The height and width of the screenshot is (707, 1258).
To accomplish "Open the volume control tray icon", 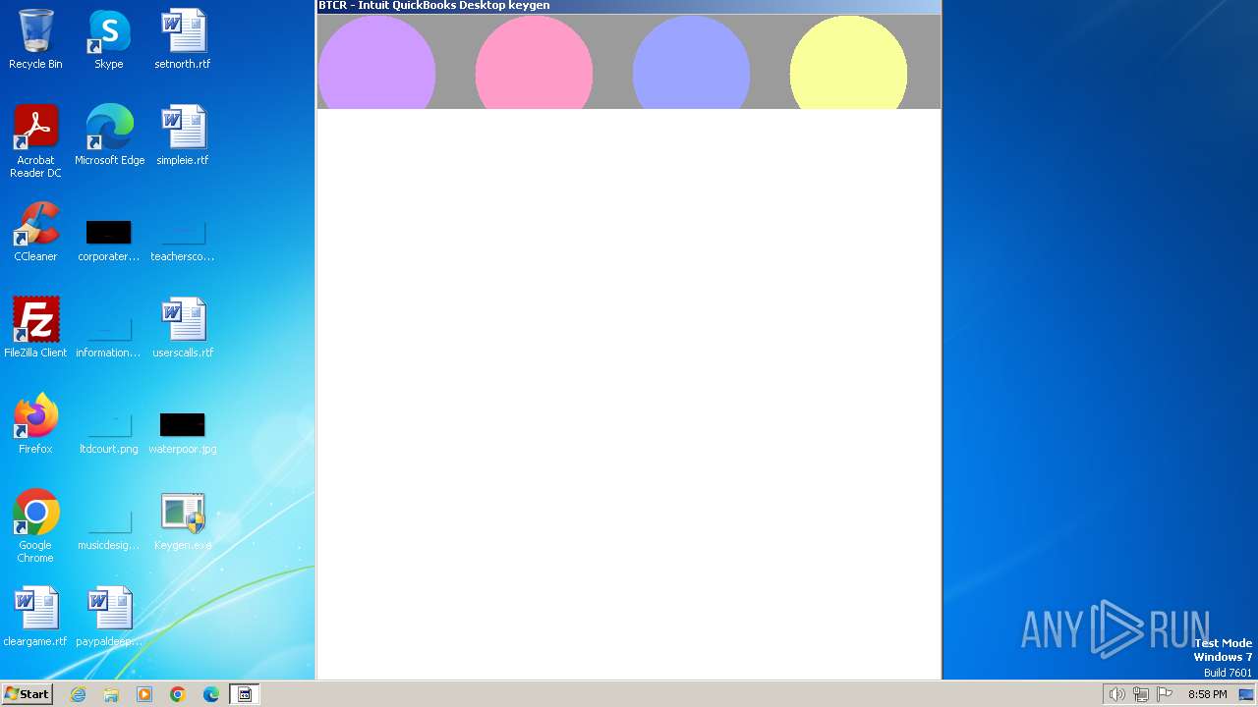I will pos(1116,694).
